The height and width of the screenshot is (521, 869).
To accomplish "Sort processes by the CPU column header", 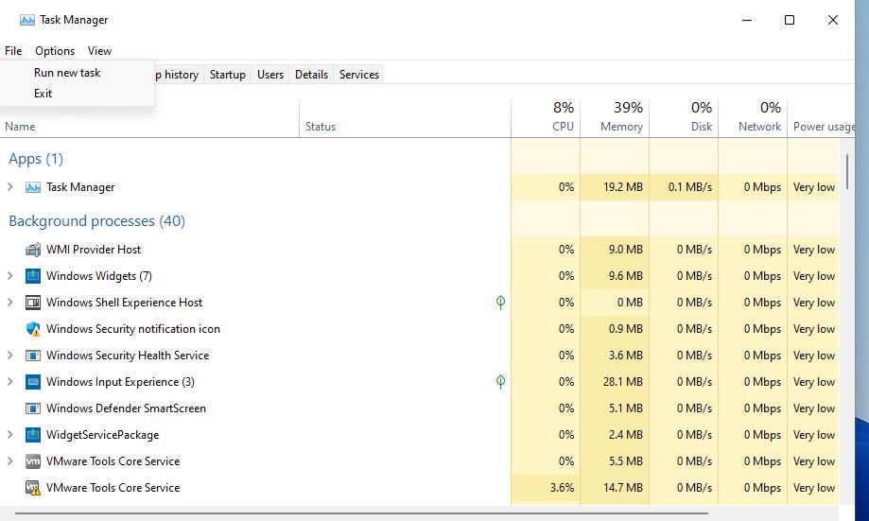I will pos(562,117).
